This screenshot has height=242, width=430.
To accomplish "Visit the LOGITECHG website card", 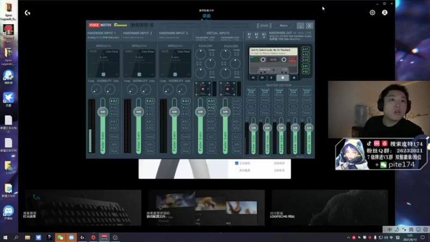I will (329, 208).
